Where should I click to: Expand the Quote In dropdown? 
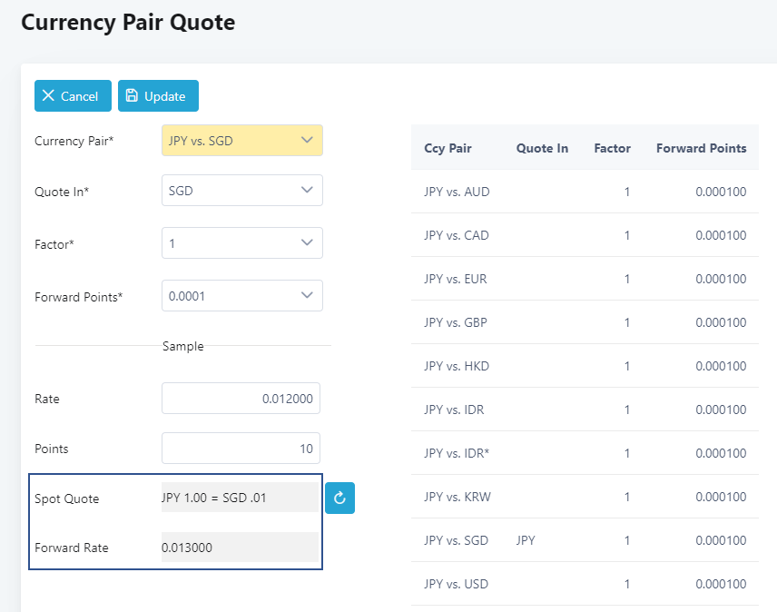tap(241, 191)
